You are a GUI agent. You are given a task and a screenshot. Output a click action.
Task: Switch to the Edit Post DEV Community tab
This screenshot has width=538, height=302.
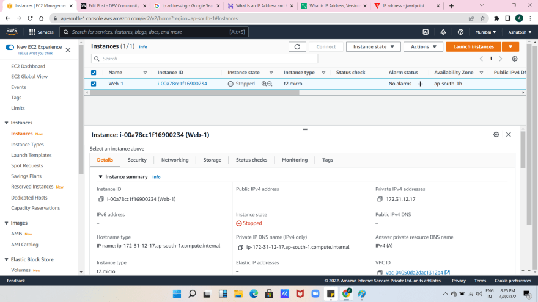pyautogui.click(x=113, y=6)
